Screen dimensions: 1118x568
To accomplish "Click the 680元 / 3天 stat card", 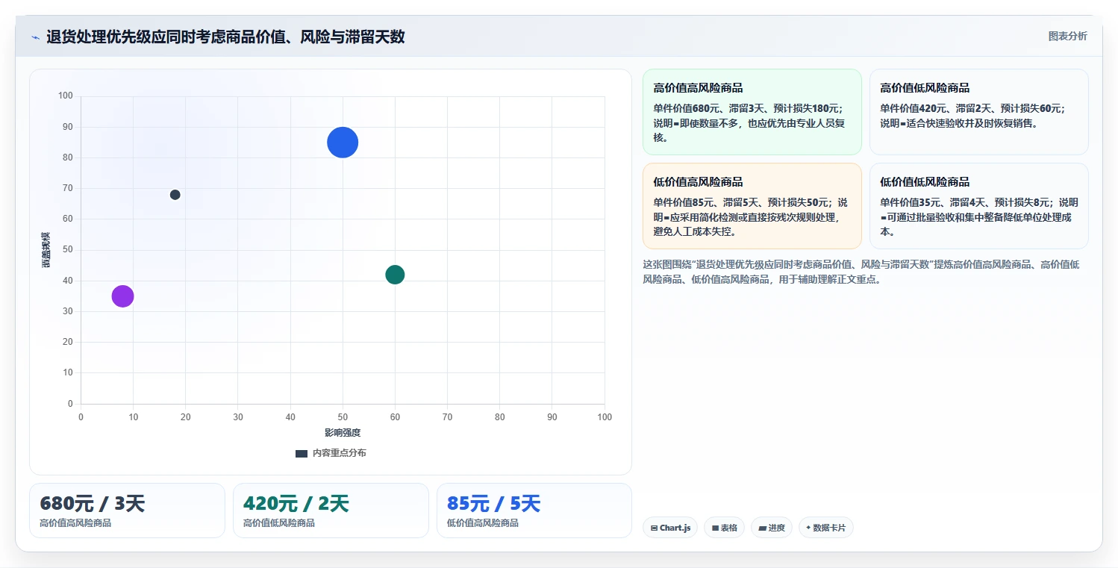I will [127, 511].
